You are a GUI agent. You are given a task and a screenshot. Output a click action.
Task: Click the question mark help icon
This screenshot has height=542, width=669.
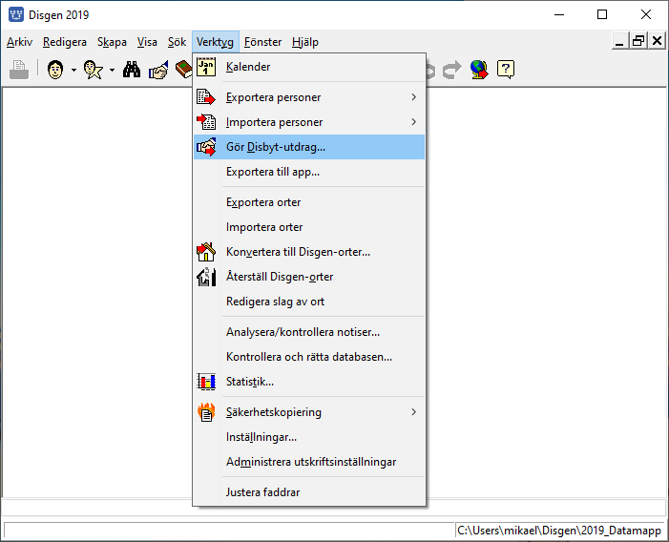[506, 70]
